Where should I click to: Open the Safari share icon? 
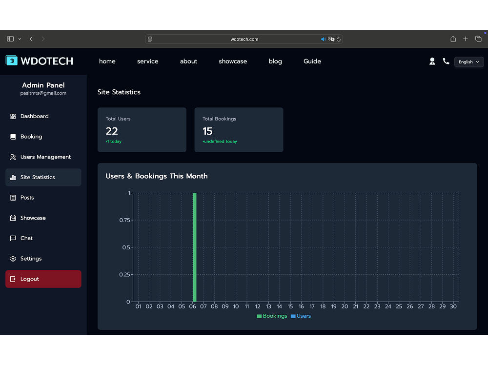click(x=453, y=39)
